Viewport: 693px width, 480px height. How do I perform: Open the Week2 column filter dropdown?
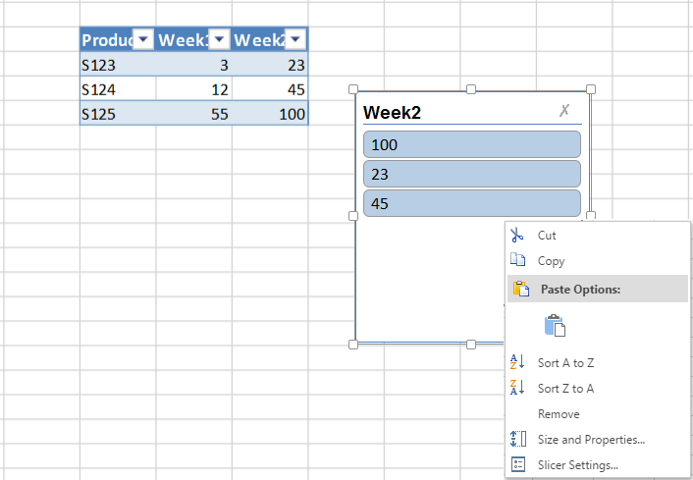coord(295,40)
